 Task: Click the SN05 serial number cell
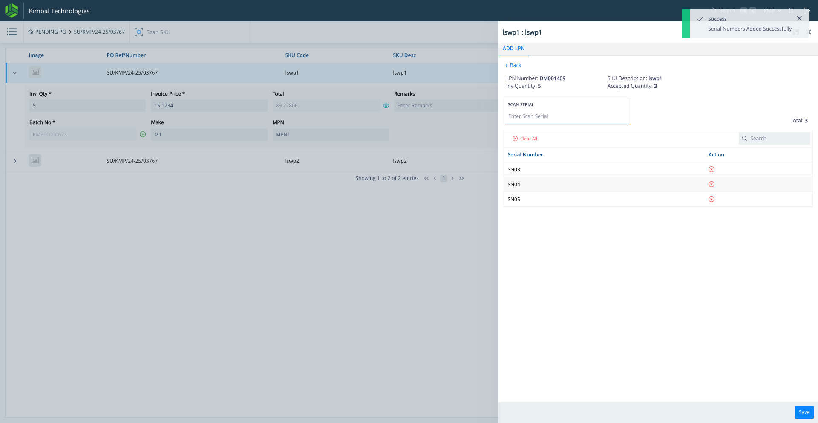coord(514,200)
